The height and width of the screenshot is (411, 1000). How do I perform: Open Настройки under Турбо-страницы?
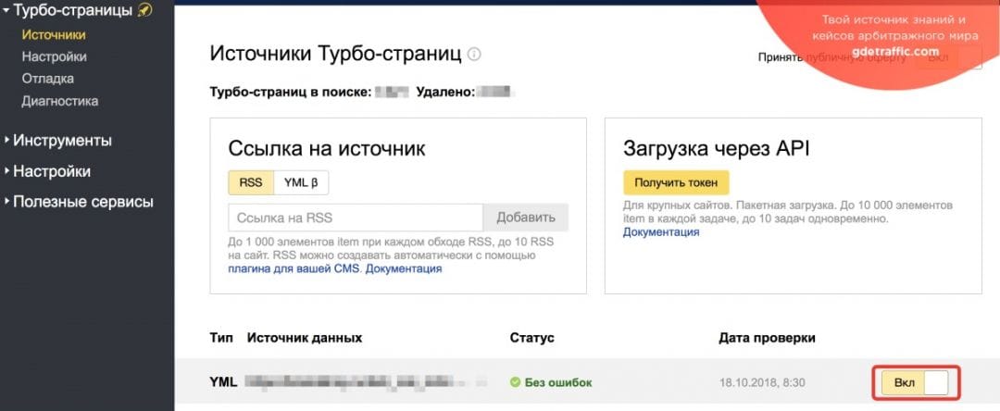coord(55,56)
